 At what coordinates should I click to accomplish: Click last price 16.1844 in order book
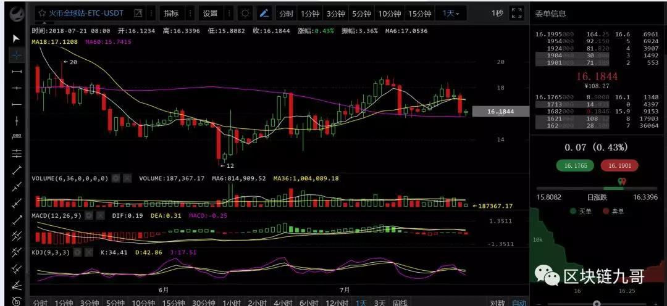(x=597, y=77)
